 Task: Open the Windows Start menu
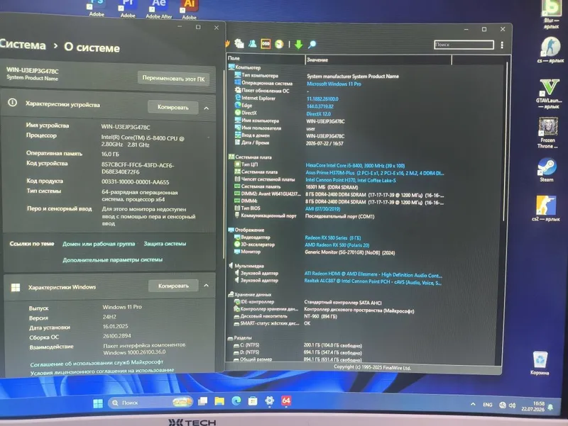click(x=98, y=403)
